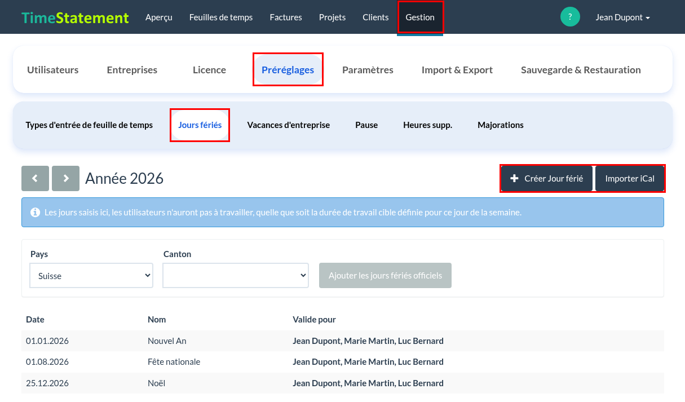Switch to the Pause sub-tab

pyautogui.click(x=366, y=125)
